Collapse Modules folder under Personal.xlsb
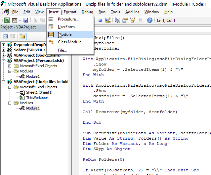The image size is (211, 175). click(x=10, y=71)
